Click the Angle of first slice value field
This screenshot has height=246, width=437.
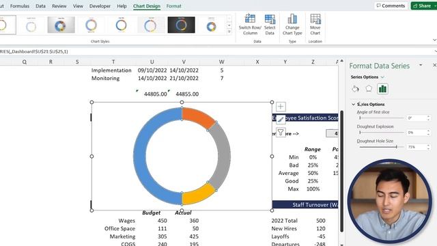[416, 118]
